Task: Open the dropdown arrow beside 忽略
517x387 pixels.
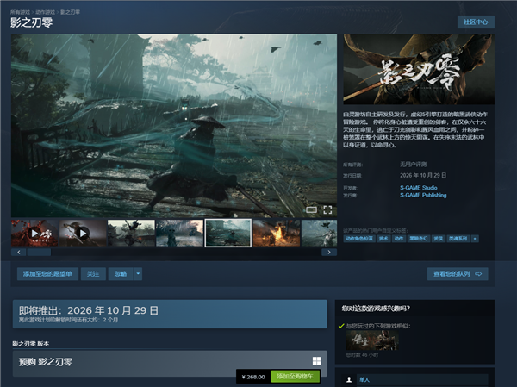Action: coord(138,274)
